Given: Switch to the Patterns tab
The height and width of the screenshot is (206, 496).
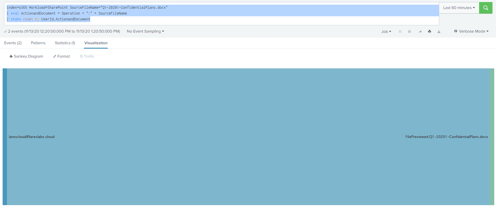Looking at the screenshot, I should (38, 43).
